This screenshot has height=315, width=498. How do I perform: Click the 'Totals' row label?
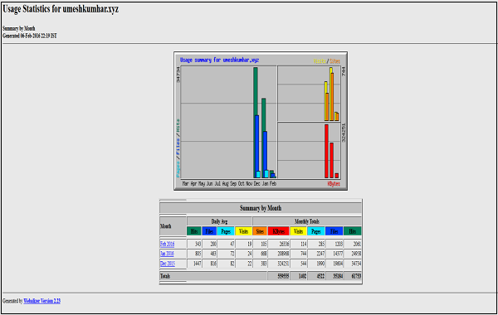coord(165,276)
